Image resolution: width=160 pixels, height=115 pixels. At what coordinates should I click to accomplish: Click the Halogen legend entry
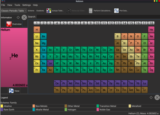[x=80, y=109]
